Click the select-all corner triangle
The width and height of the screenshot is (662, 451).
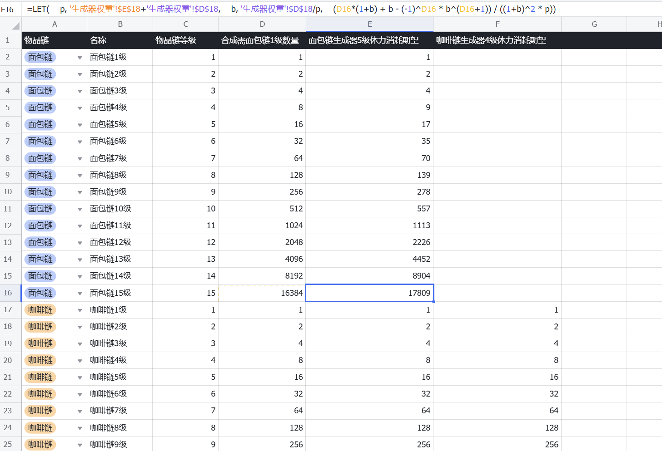coord(16,26)
